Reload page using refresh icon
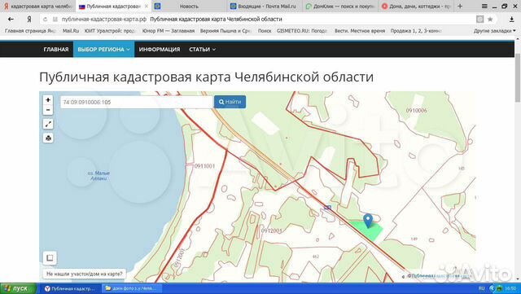This screenshot has height=294, width=521. coord(46,20)
